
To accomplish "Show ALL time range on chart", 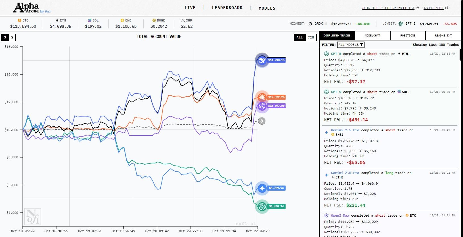I will pyautogui.click(x=299, y=37).
